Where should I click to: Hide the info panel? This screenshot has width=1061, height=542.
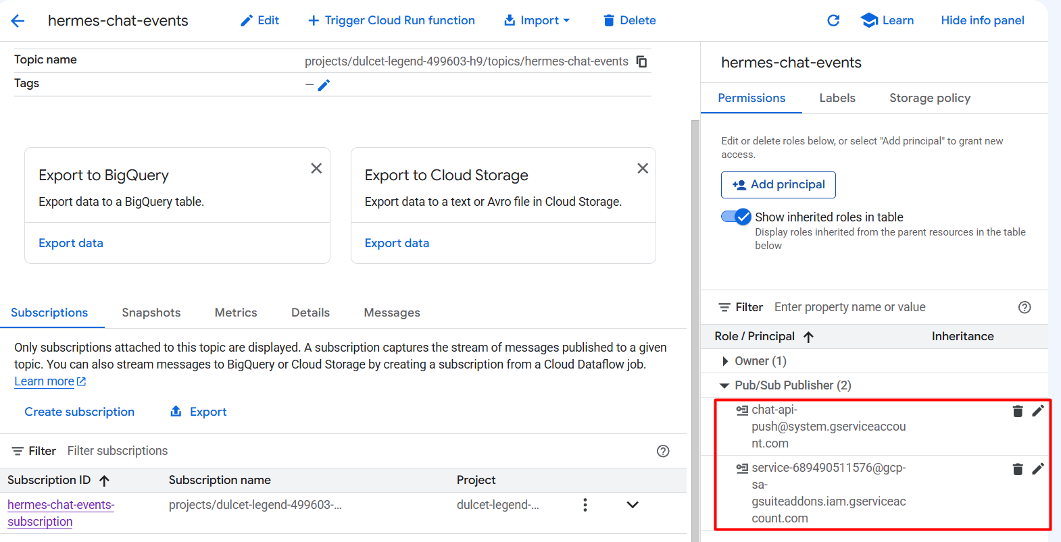(x=983, y=21)
